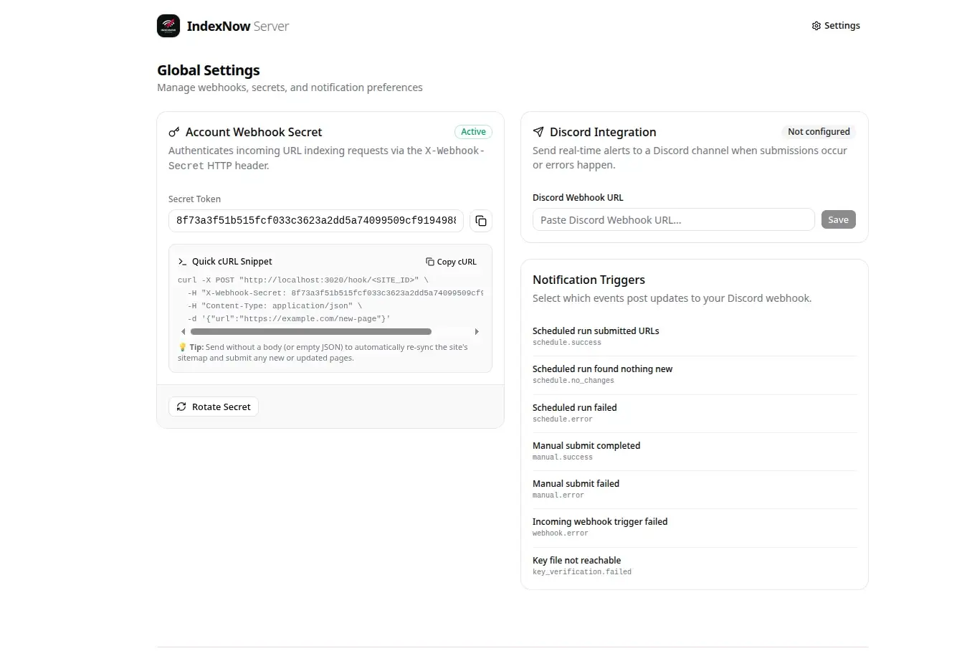
Task: Click the 'curl -X POST' line in snippet
Action: click(303, 280)
